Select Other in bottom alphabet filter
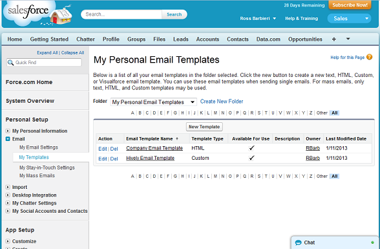 (322, 177)
